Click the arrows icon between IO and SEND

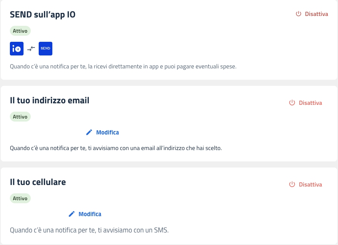pyautogui.click(x=31, y=49)
